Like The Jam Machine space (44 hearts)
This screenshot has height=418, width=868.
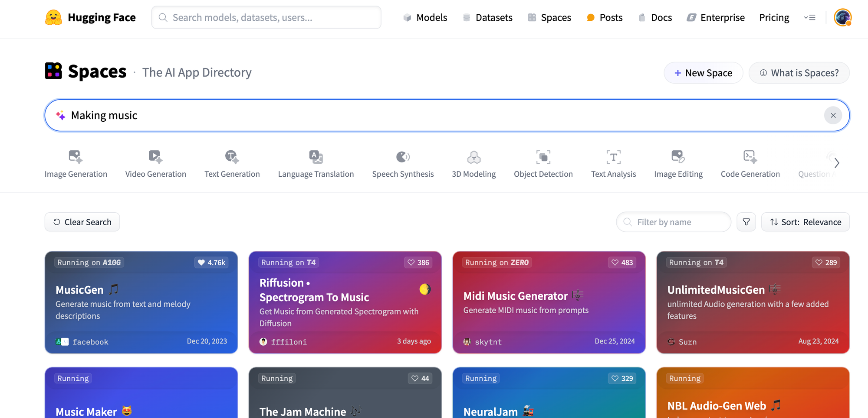click(420, 379)
